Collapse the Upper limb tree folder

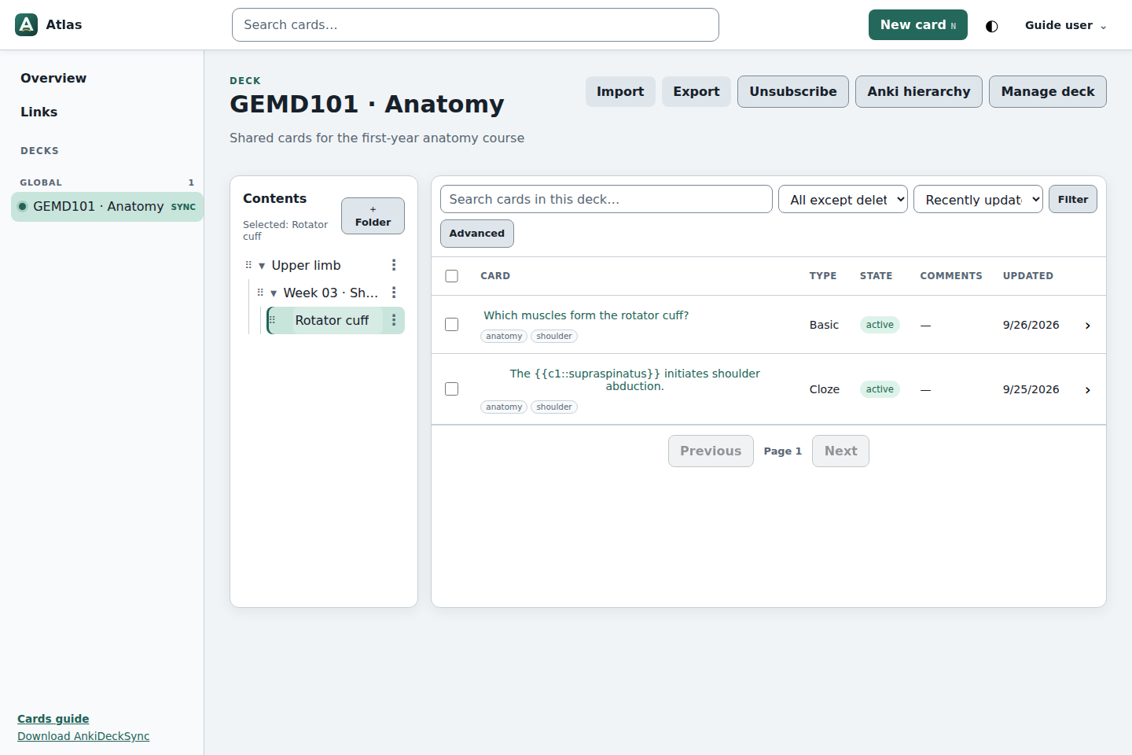click(x=262, y=266)
